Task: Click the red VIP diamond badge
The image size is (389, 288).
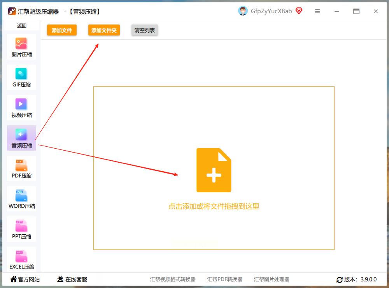Action: (x=299, y=11)
